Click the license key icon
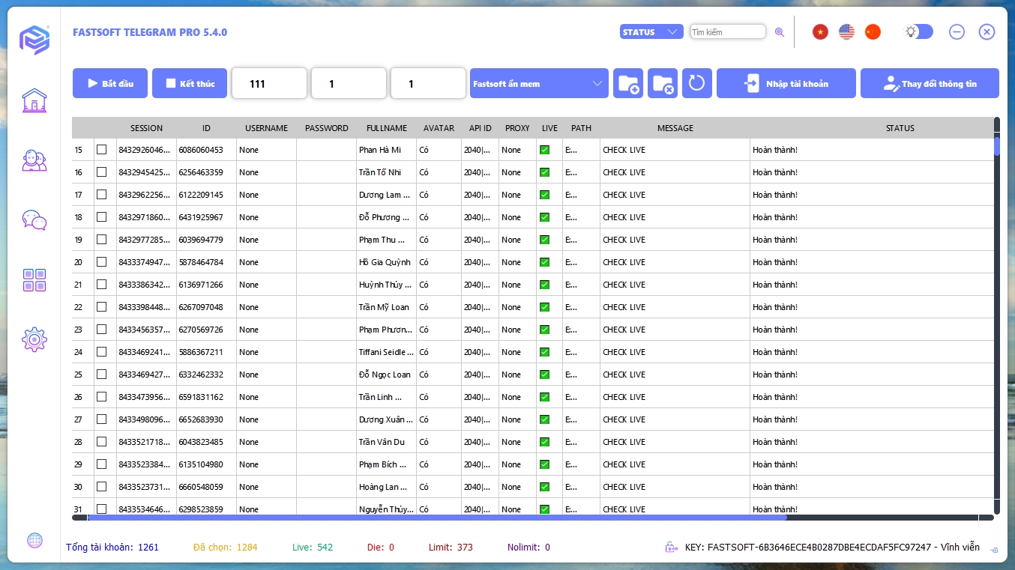The width and height of the screenshot is (1015, 570). 671,548
